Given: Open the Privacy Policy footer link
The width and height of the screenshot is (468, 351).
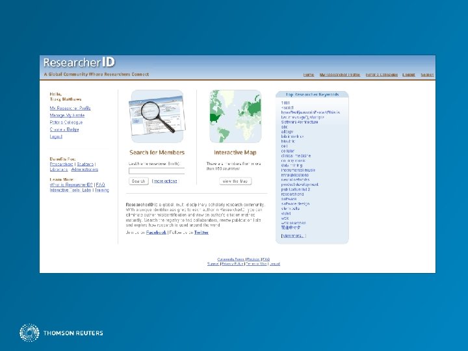Looking at the screenshot, I should pos(233,264).
